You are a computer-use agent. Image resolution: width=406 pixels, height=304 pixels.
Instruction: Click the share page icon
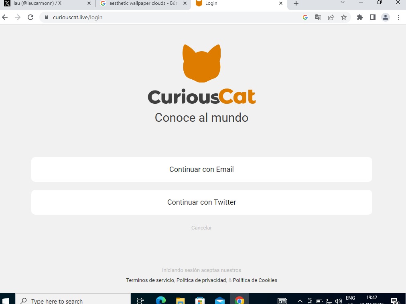pyautogui.click(x=331, y=17)
